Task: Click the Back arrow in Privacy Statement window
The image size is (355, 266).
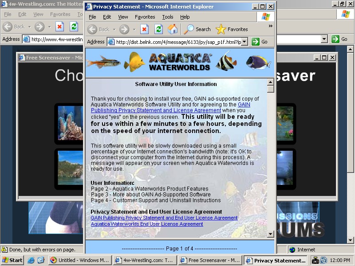Action: (92, 29)
